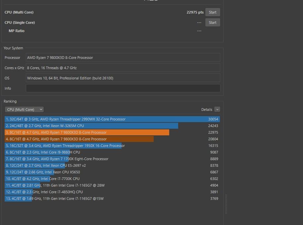Image resolution: width=303 pixels, height=225 pixels.
Task: Click the dotted panel resize grip
Action: [226, 204]
